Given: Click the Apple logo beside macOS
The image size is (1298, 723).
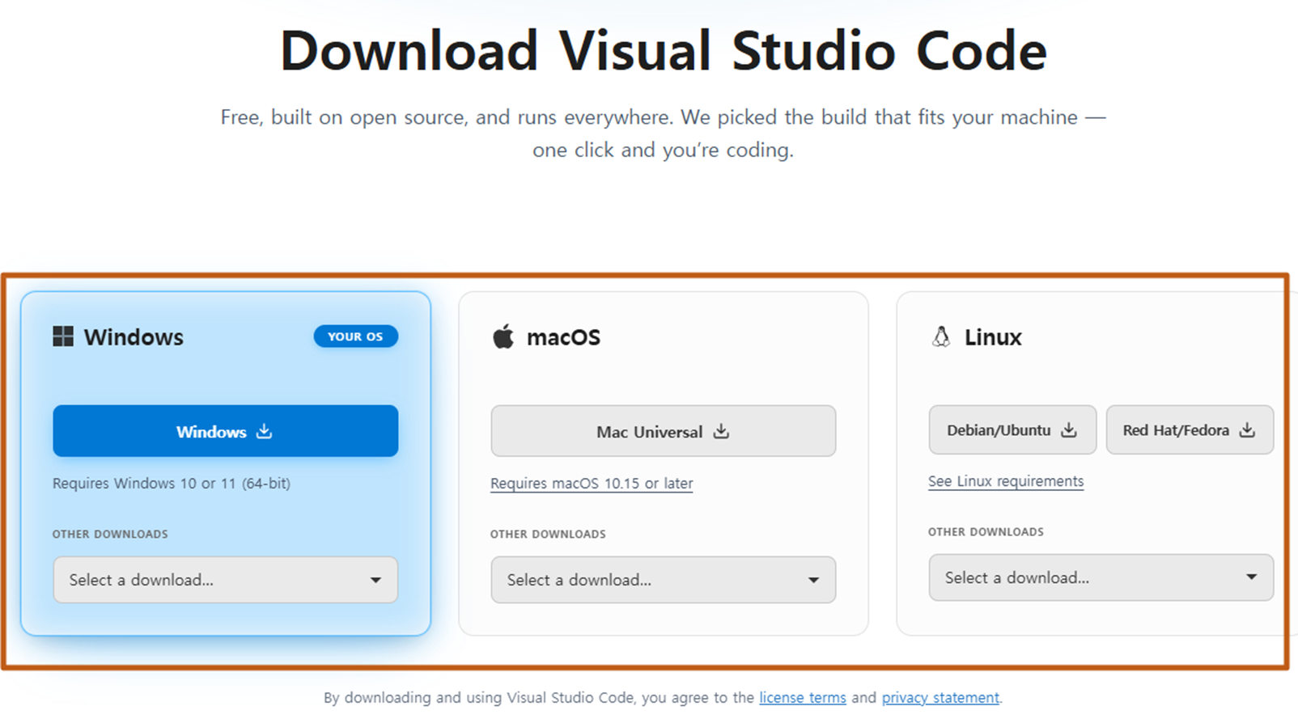Looking at the screenshot, I should tap(503, 336).
